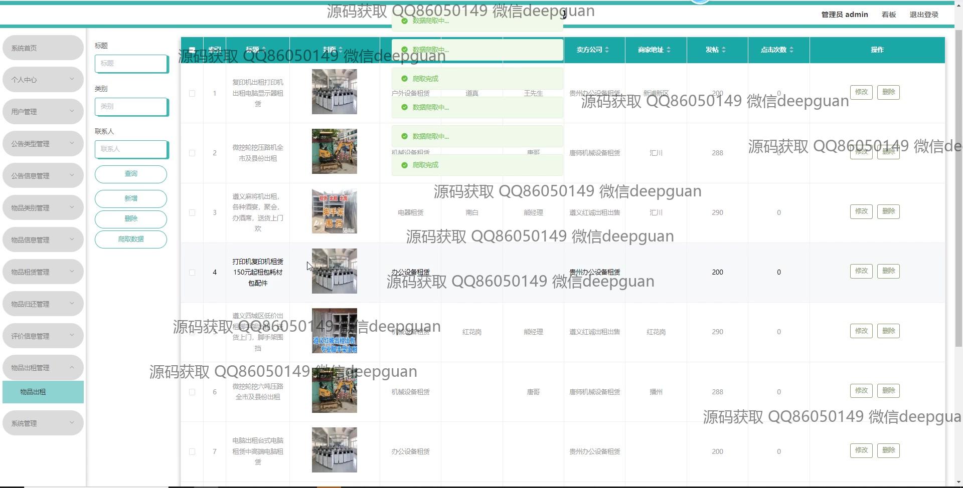Collapse 物品出租管理 menu
The height and width of the screenshot is (488, 963).
(43, 367)
